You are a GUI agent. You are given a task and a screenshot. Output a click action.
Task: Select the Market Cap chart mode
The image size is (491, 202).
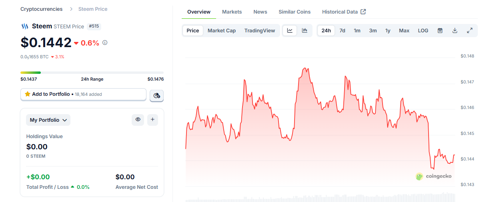coord(222,30)
